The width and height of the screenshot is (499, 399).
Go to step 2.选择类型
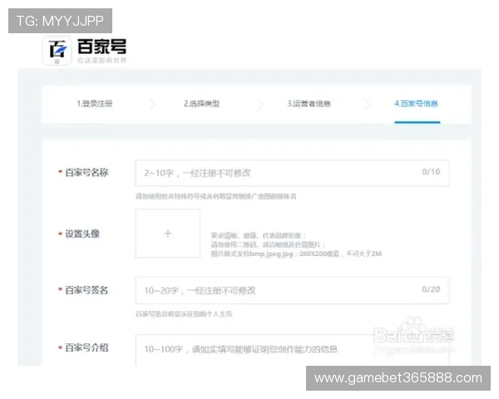coord(202,104)
